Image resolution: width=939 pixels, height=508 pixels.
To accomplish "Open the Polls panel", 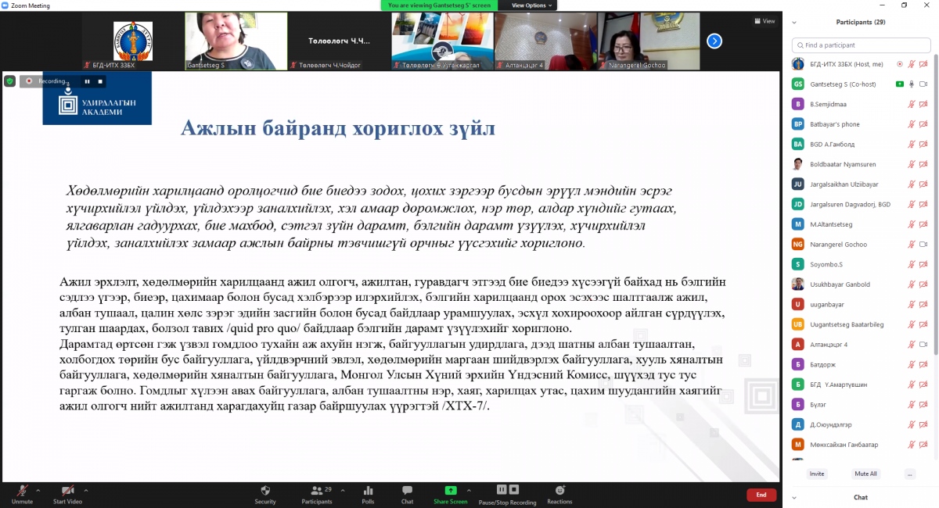I will (368, 490).
